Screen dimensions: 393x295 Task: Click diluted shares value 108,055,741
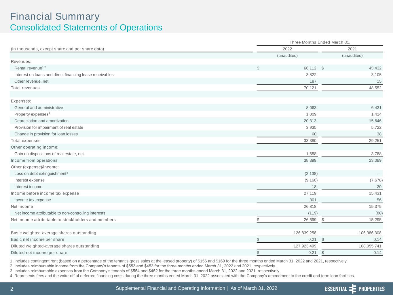[370, 246]
